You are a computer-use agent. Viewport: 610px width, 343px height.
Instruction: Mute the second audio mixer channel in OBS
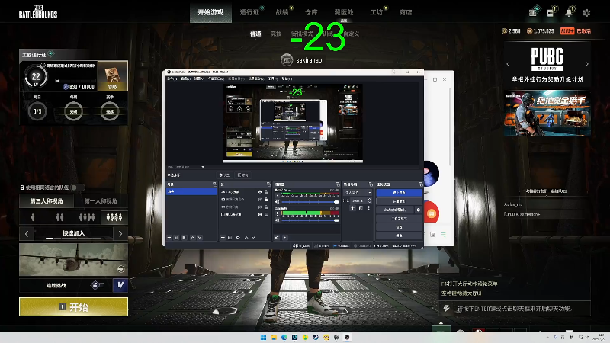(278, 220)
